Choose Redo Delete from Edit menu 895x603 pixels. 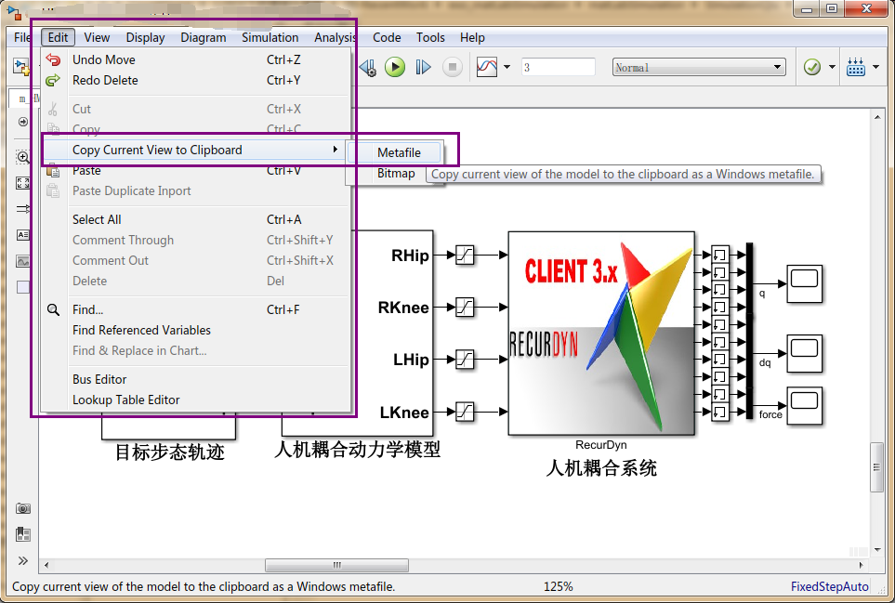click(x=196, y=81)
